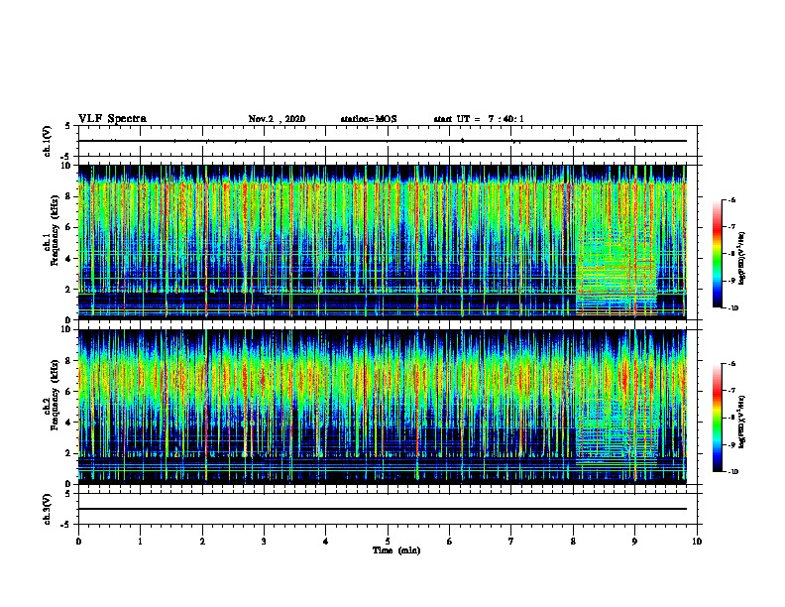
Task: Click the "9" tick on the time axis
Action: [x=635, y=542]
